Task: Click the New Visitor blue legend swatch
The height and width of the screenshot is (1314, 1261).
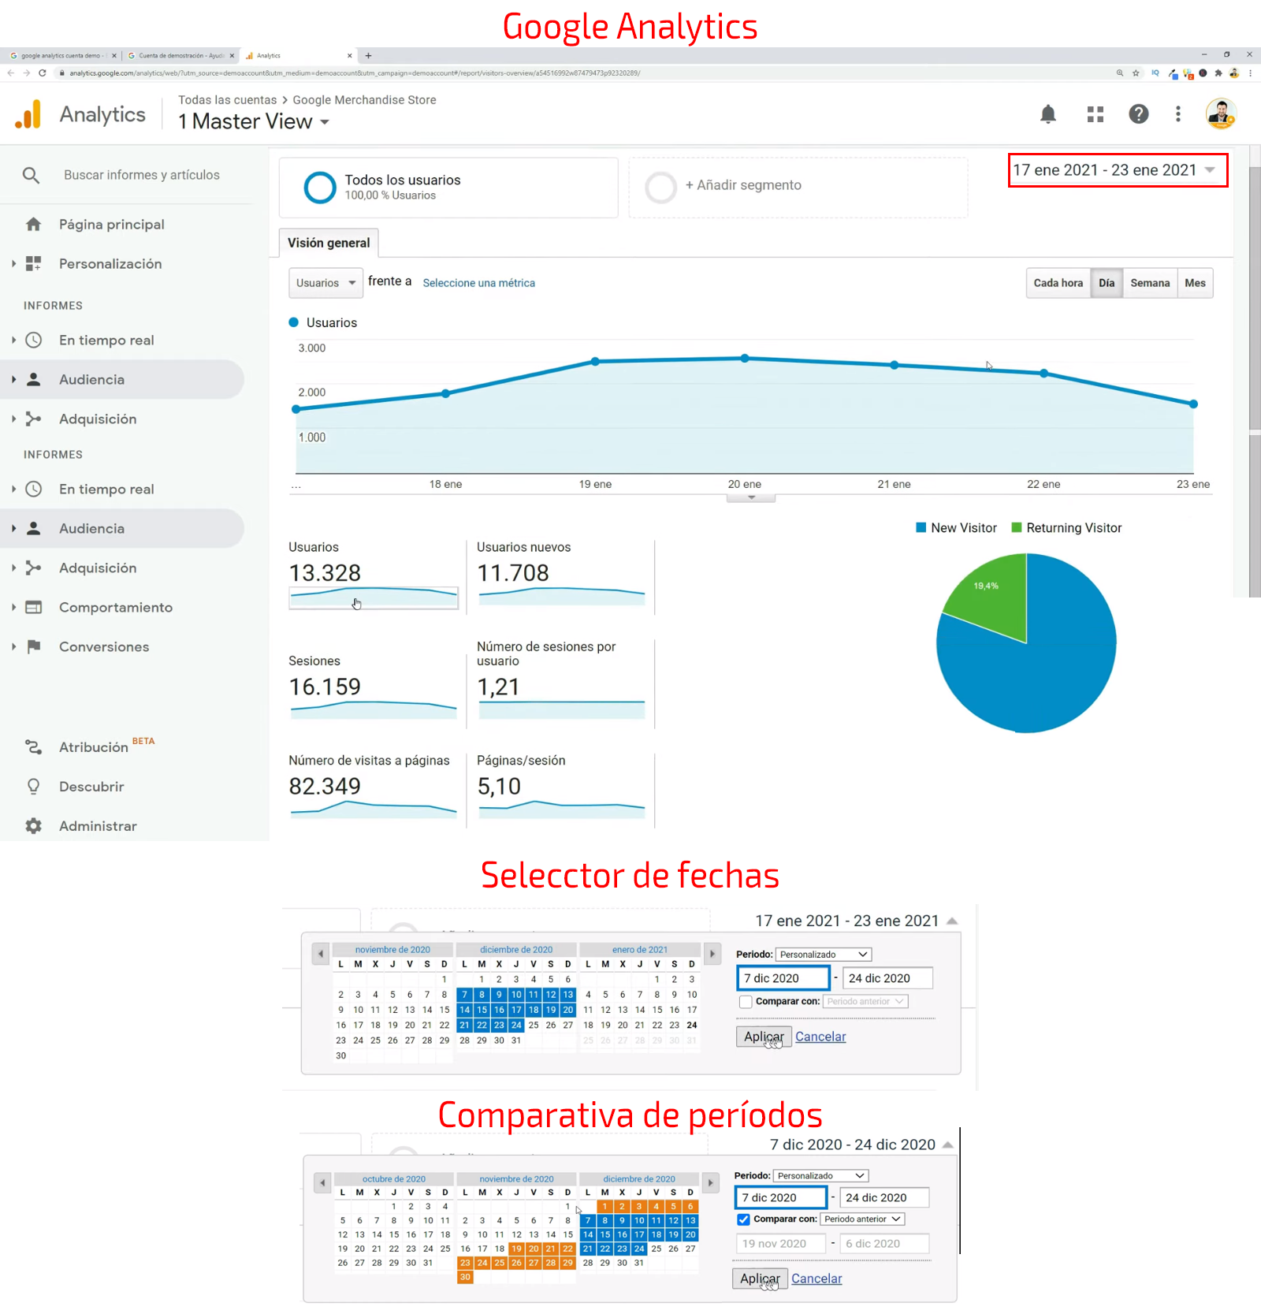Action: pyautogui.click(x=921, y=528)
